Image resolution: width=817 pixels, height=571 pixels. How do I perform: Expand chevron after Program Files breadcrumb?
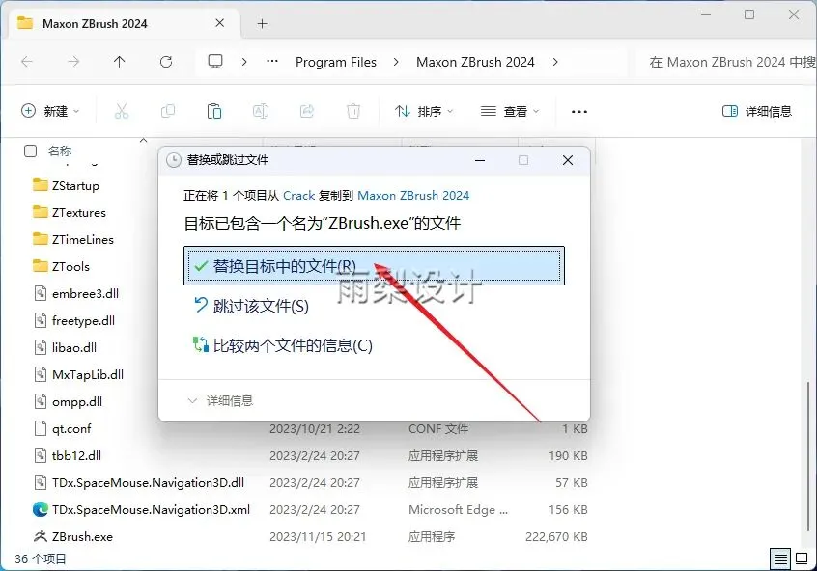click(396, 62)
